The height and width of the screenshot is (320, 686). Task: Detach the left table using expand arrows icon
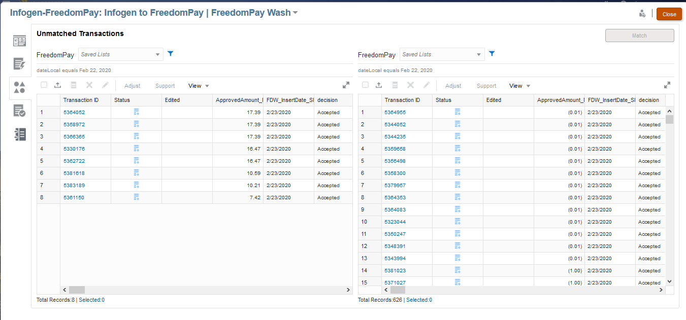(x=346, y=85)
